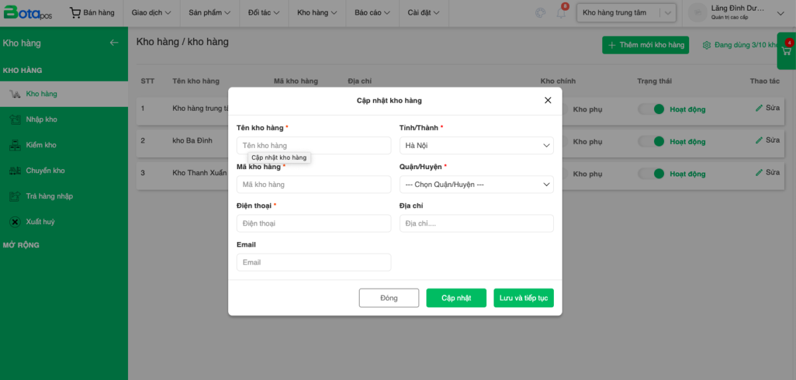Open the Tỉnh/Thành dropdown showing Hà Nội
This screenshot has height=380, width=796.
click(476, 145)
